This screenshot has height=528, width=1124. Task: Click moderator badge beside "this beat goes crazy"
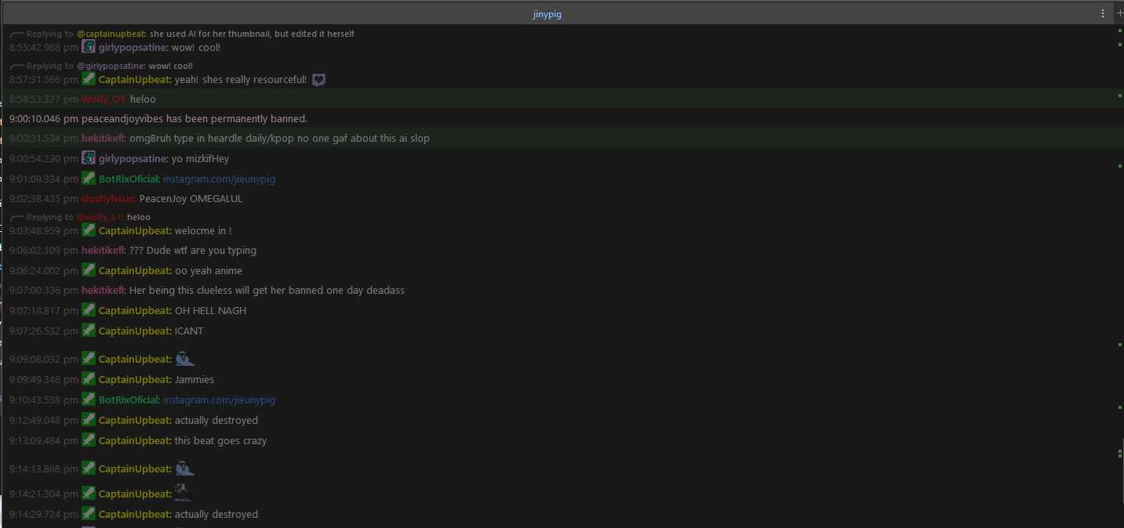[x=89, y=440]
